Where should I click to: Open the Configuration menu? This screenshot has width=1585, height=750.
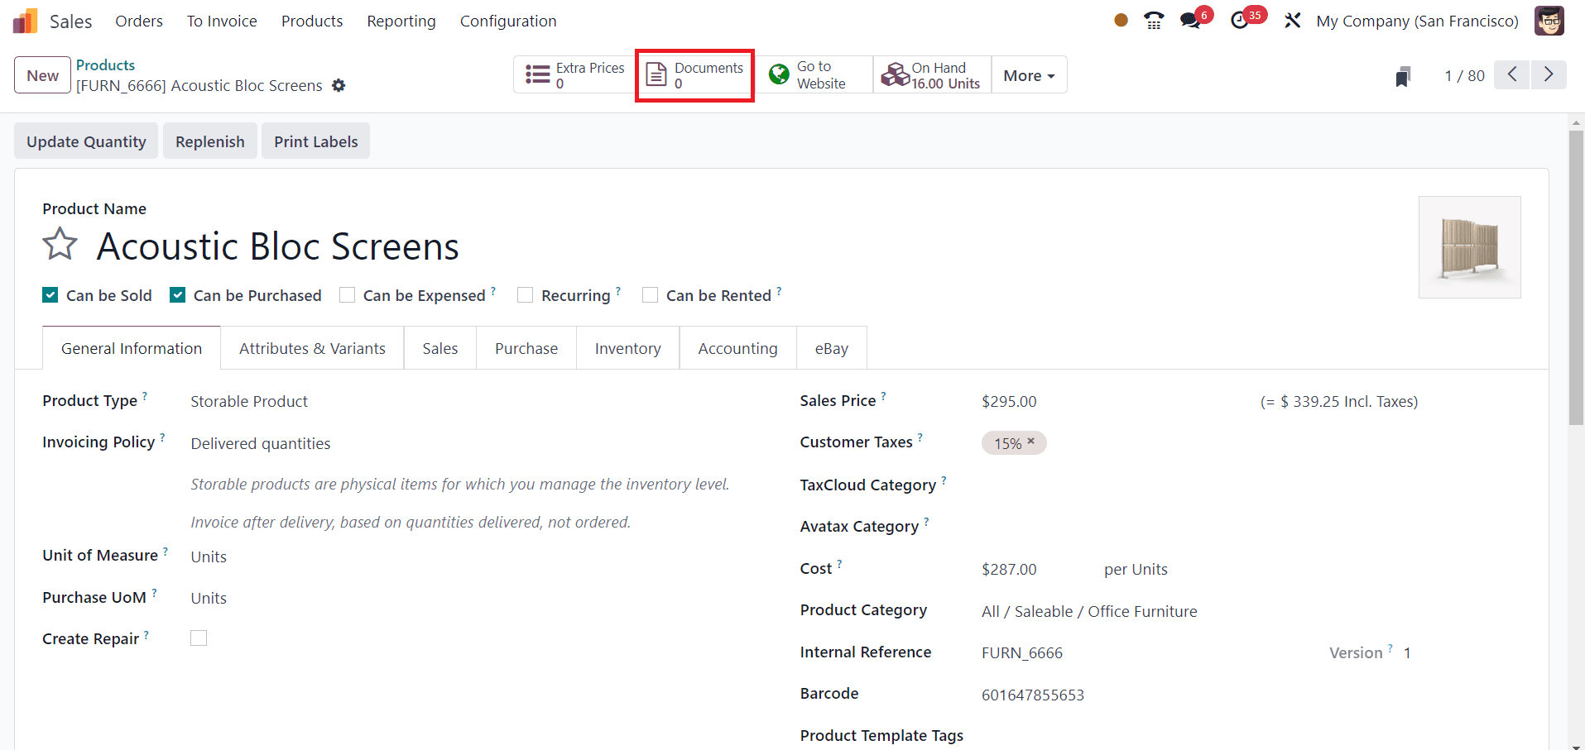click(x=508, y=21)
